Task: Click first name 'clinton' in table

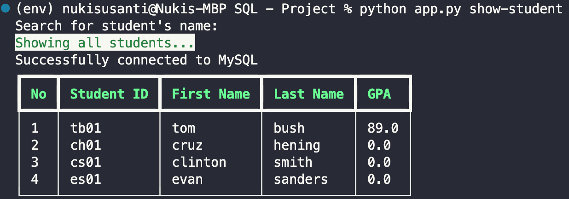Action: click(x=199, y=162)
